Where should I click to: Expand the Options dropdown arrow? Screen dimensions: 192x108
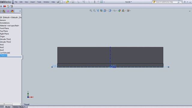coord(104,2)
